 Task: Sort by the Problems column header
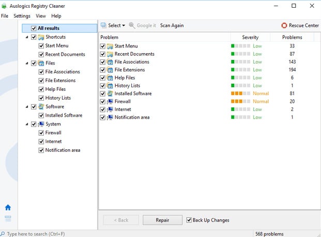tap(292, 37)
